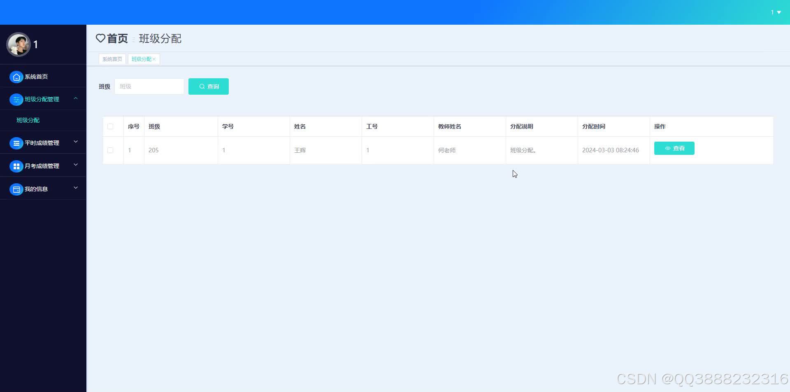The height and width of the screenshot is (392, 790).
Task: Click the timestamp 2024-03-03 08:24:46
Action: 611,150
